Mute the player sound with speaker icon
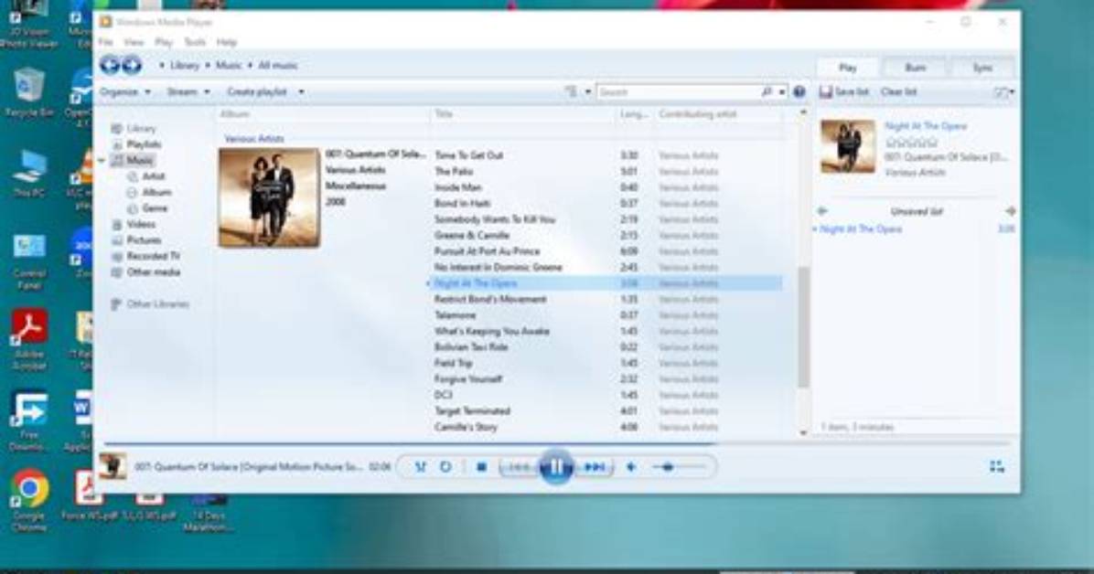The image size is (1094, 574). click(x=631, y=466)
